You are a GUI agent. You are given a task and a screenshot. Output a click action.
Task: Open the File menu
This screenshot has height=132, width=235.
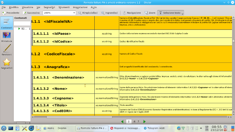point(4,7)
